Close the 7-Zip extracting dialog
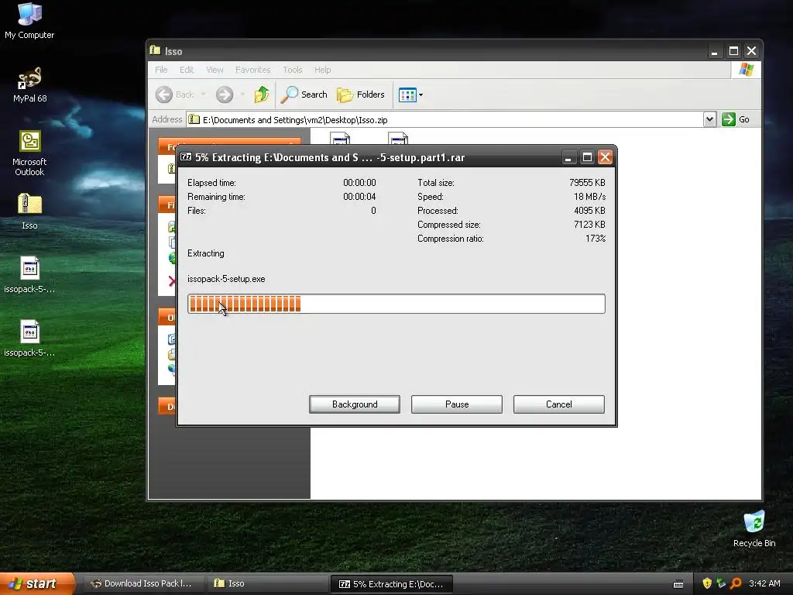 tap(605, 157)
